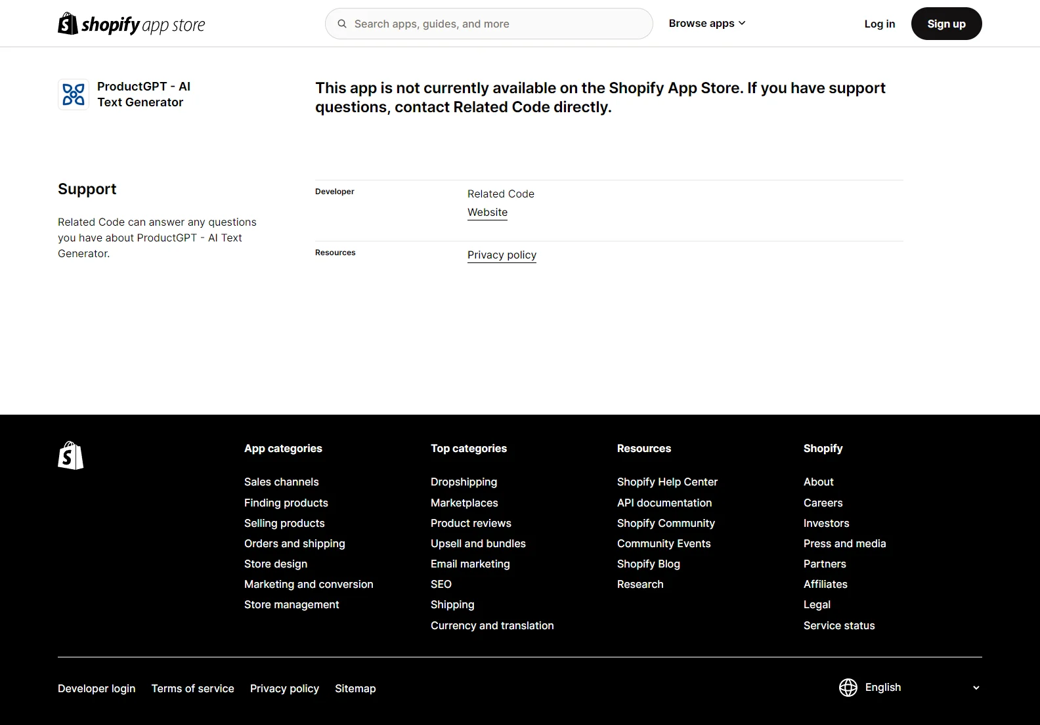Open footer Privacy policy link
Screen dimensions: 1040x725
point(284,689)
